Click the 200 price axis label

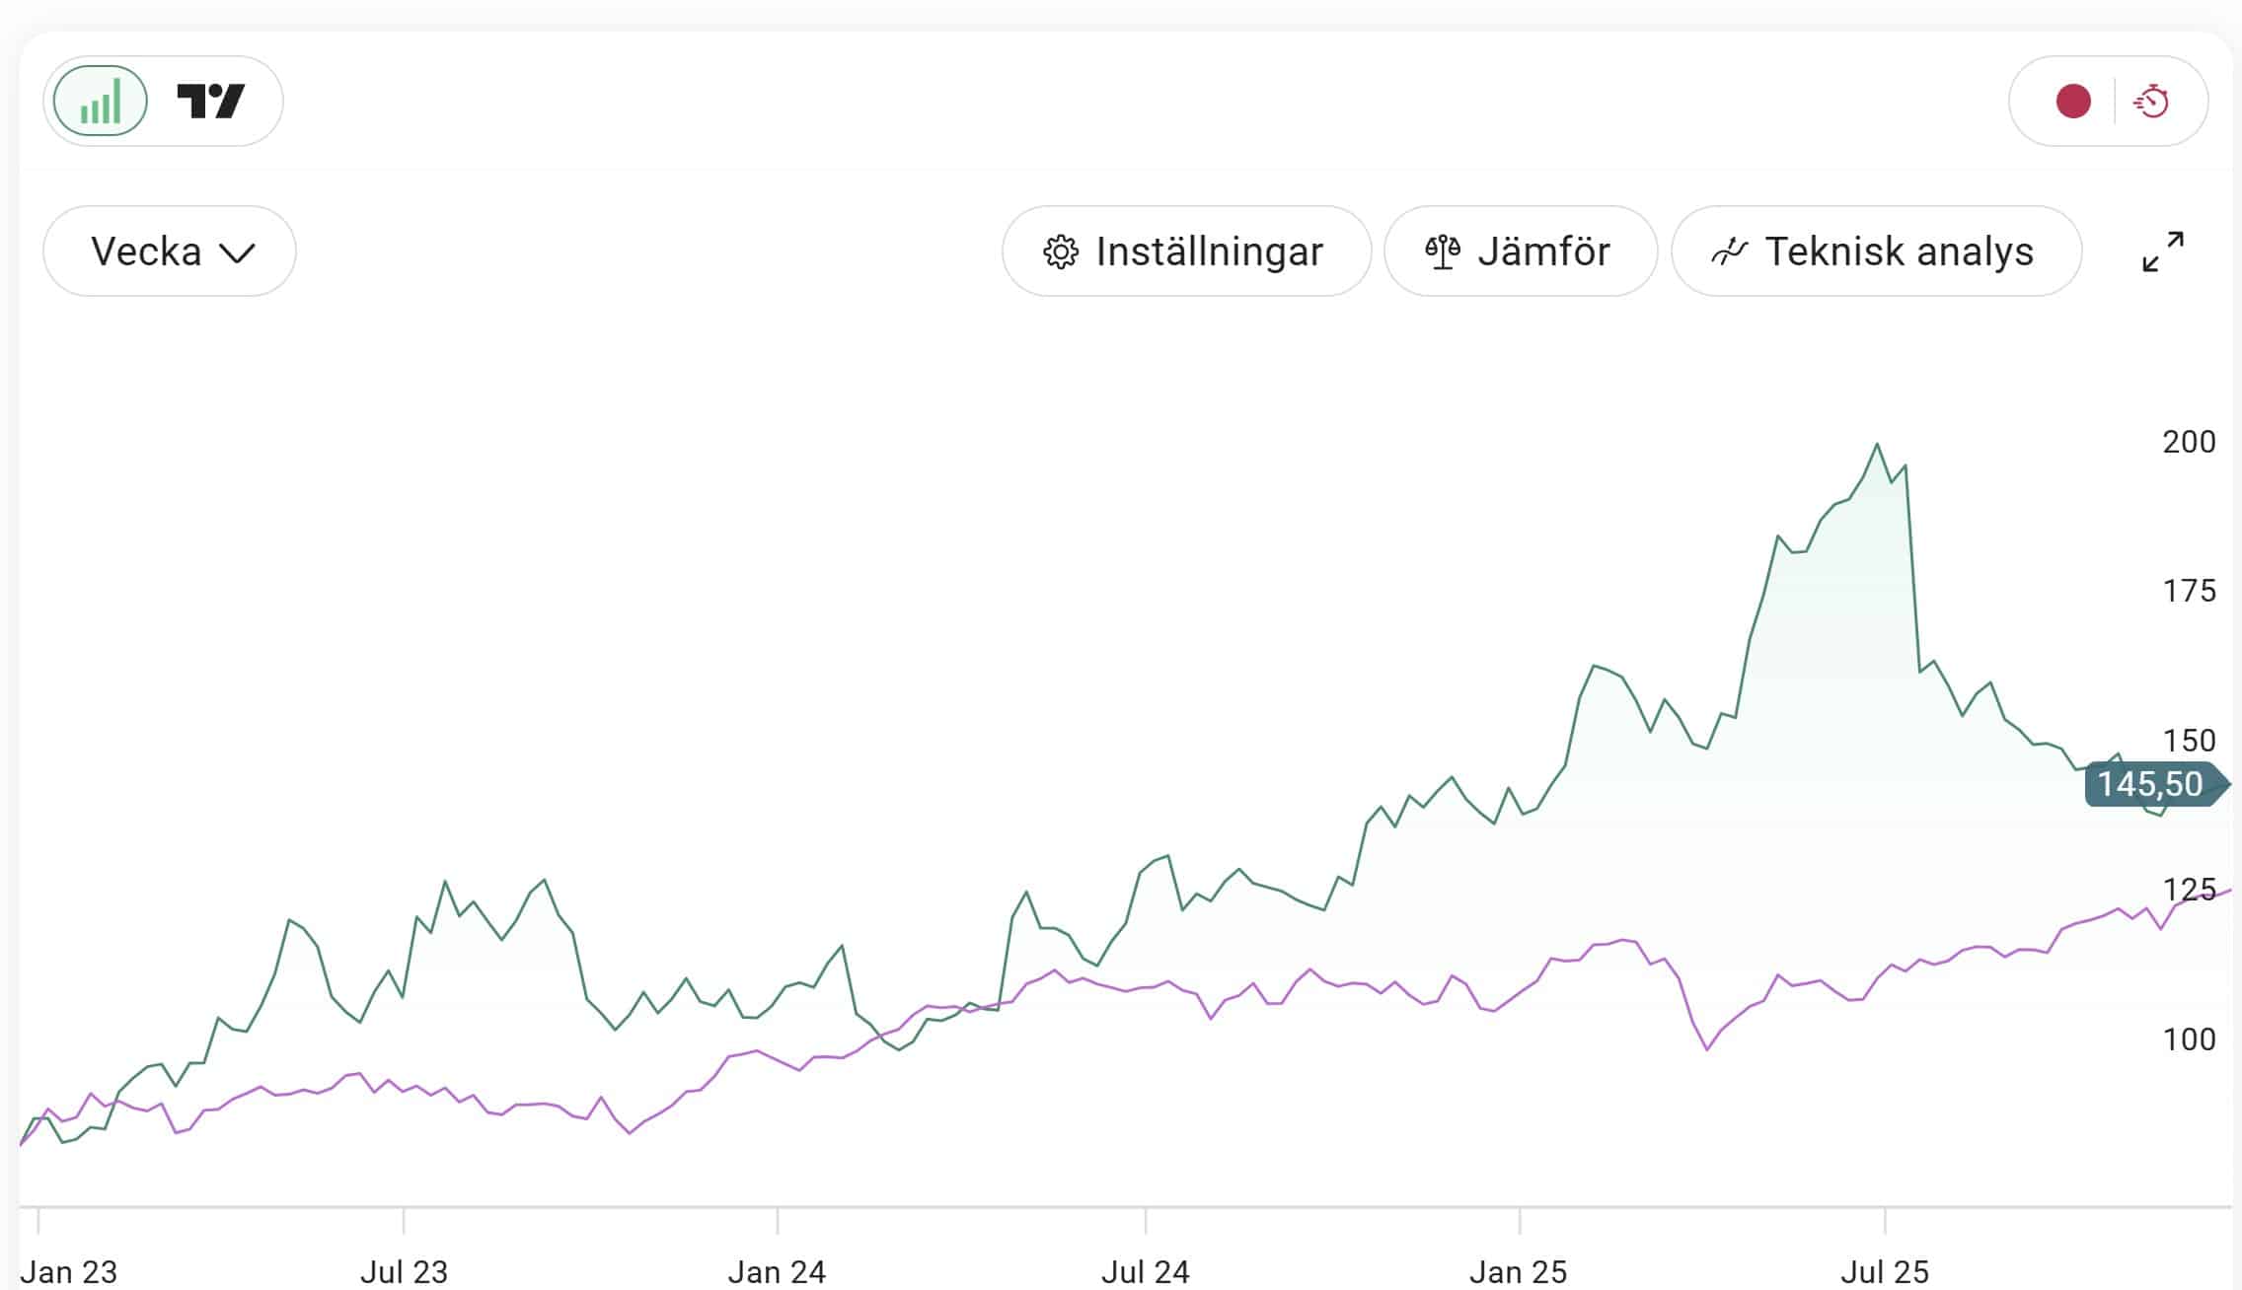(2189, 442)
